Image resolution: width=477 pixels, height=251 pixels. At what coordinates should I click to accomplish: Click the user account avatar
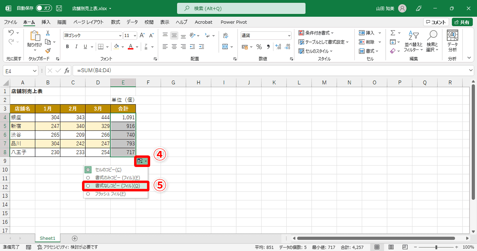(x=402, y=8)
